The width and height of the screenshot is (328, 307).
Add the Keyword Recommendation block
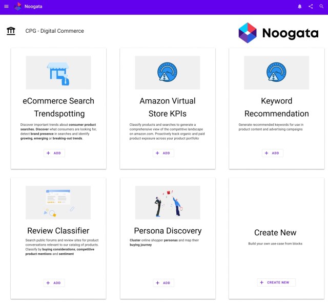pos(273,153)
